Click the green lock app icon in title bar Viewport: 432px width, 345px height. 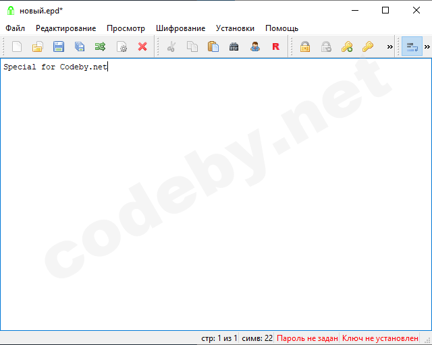tap(11, 11)
